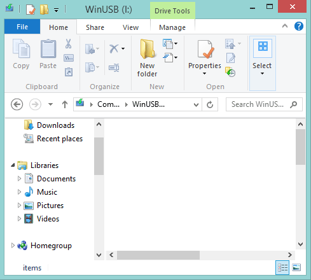Expand the Pictures library node
The image size is (311, 280).
tap(19, 206)
